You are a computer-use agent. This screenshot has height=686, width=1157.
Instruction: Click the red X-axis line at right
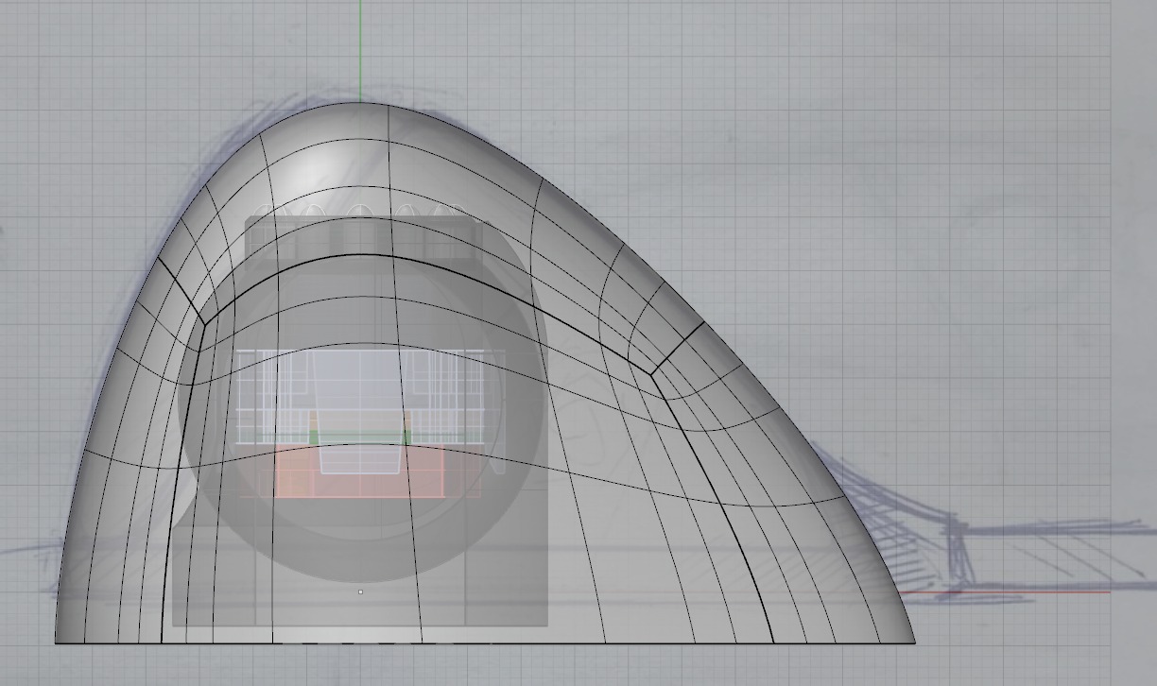click(x=1040, y=592)
